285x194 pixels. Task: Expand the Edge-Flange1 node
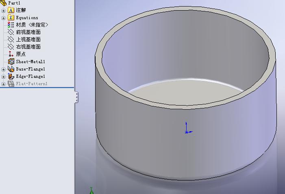coord(3,77)
